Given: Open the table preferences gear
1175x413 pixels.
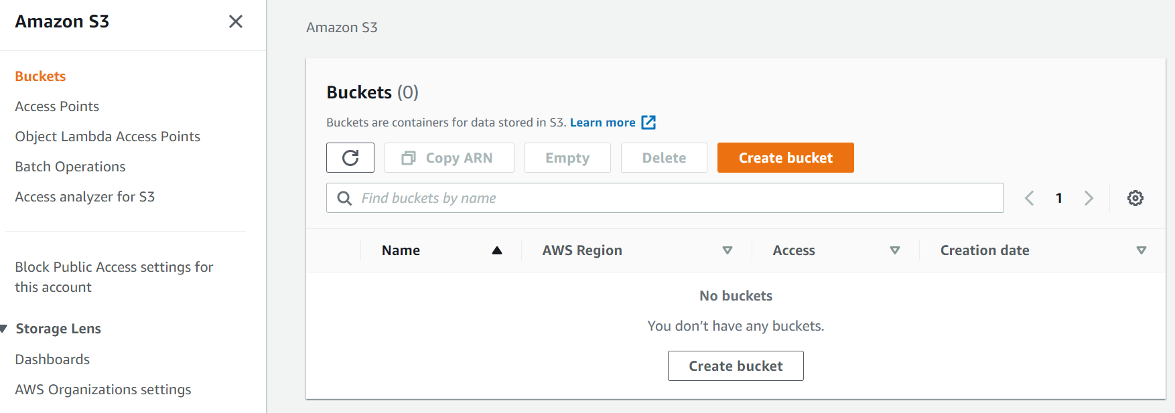Looking at the screenshot, I should (x=1135, y=198).
